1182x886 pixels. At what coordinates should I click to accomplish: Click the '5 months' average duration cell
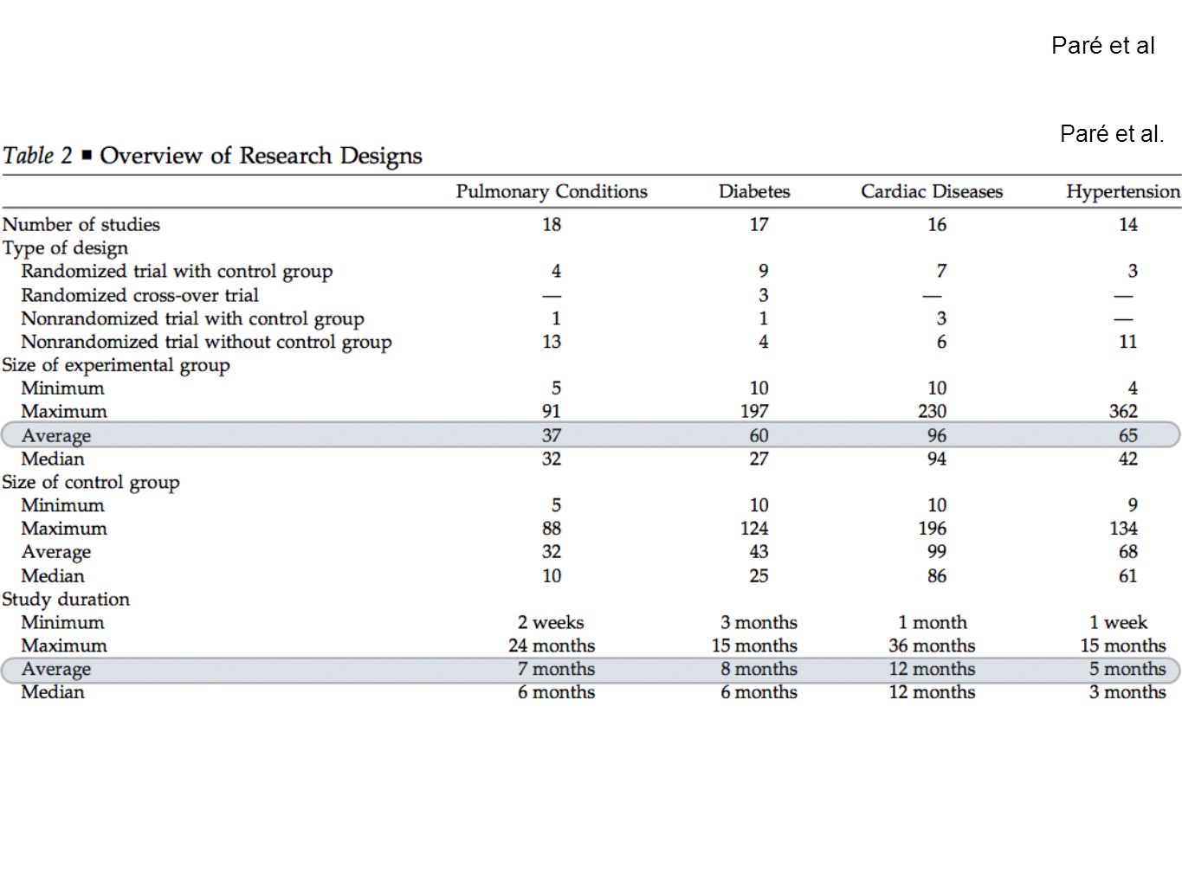click(x=1127, y=669)
